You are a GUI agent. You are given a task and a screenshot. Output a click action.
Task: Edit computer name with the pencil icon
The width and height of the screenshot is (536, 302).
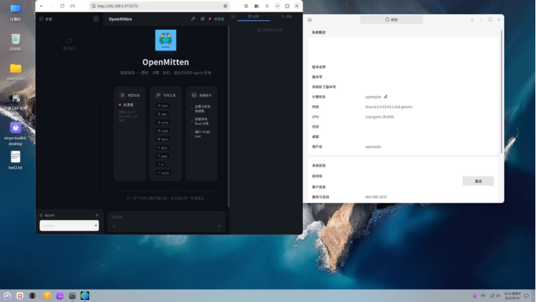(386, 97)
